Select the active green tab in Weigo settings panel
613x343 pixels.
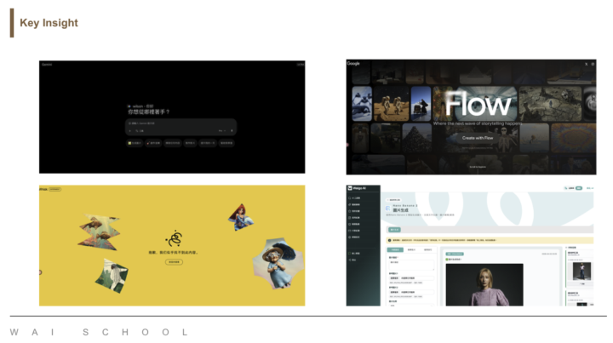tap(395, 249)
